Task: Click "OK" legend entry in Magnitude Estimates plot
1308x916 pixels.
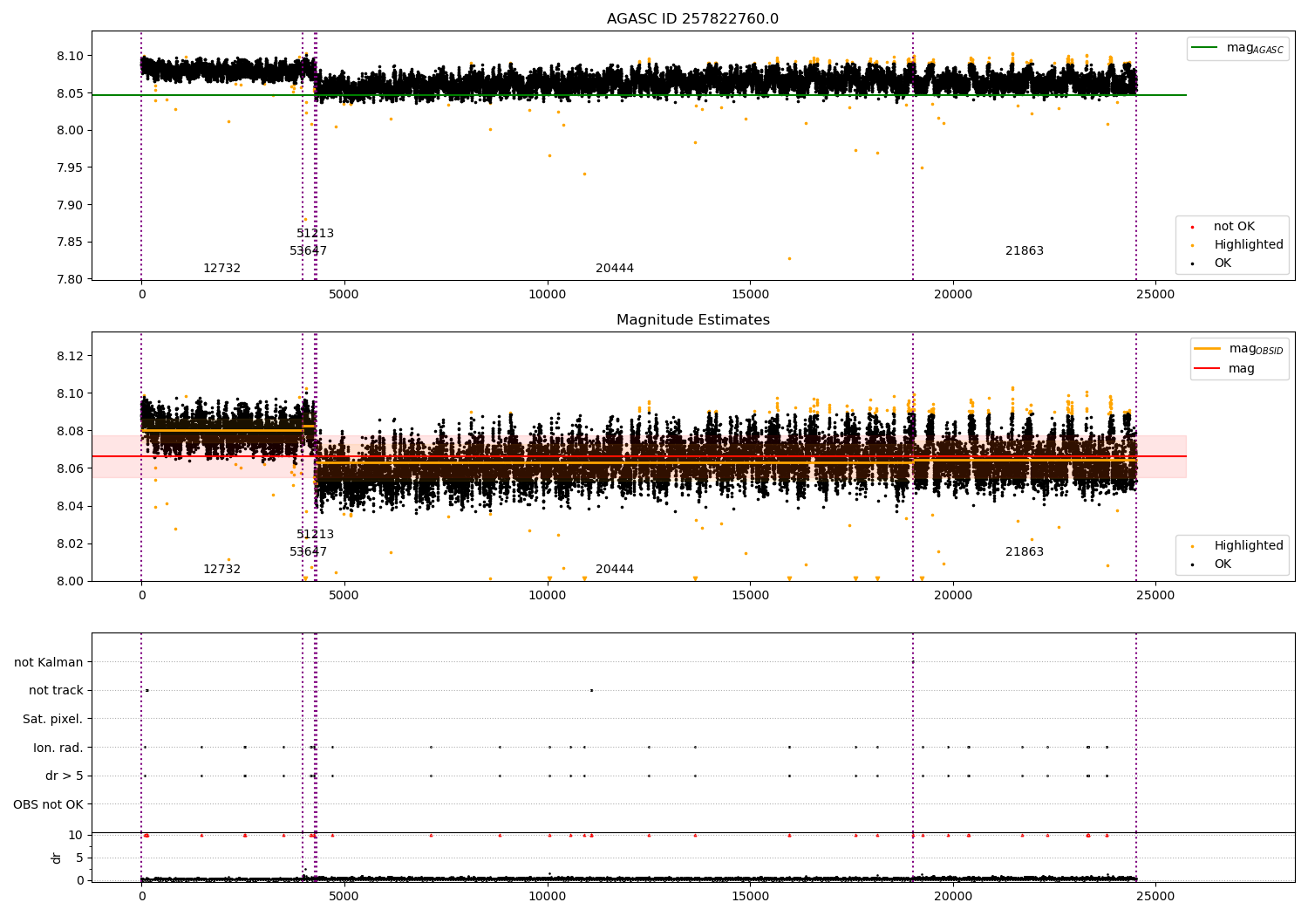Action: [x=1223, y=564]
